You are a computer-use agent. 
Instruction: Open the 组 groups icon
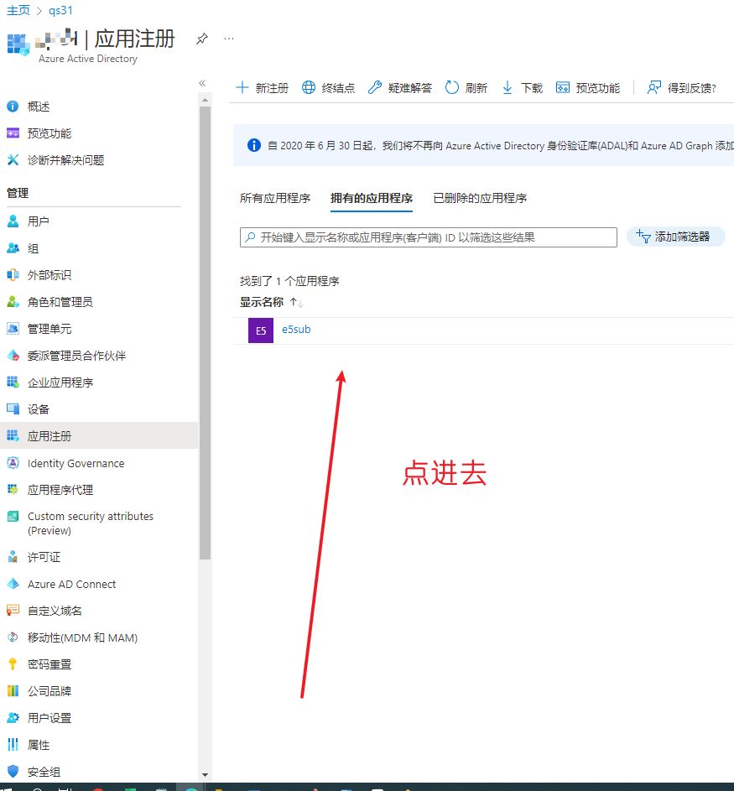pos(13,248)
